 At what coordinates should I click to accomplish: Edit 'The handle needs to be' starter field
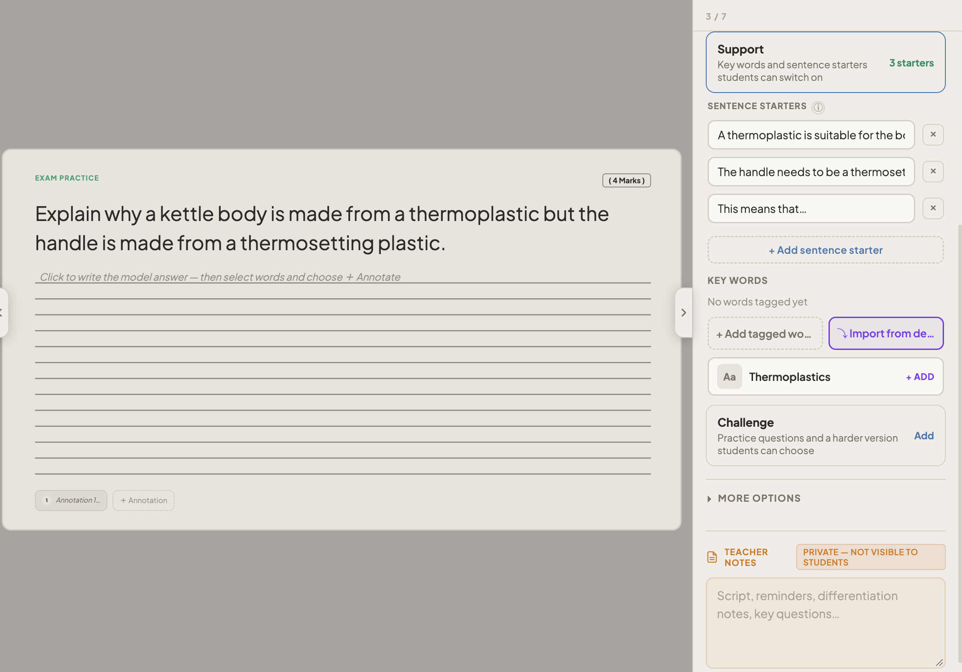(811, 171)
